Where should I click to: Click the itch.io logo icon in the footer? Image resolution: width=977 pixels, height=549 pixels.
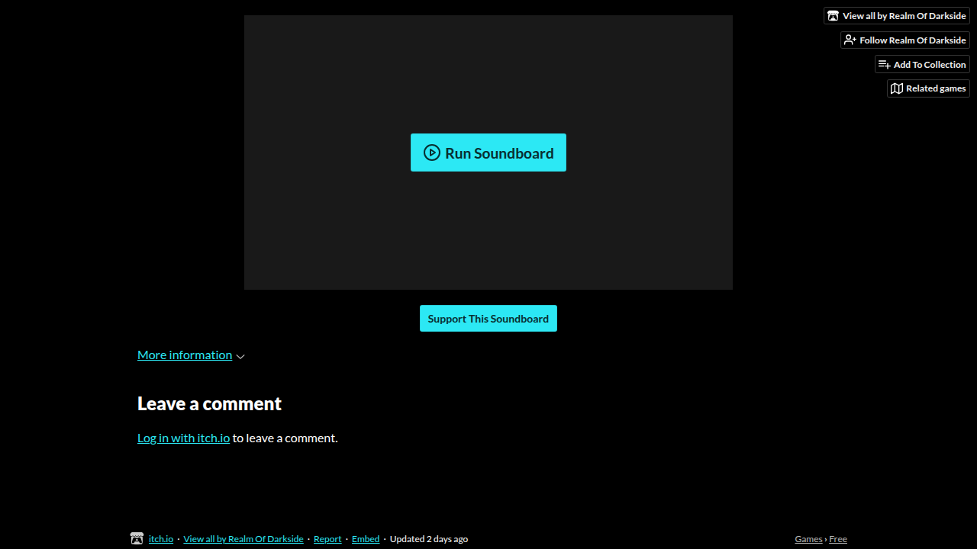137,538
